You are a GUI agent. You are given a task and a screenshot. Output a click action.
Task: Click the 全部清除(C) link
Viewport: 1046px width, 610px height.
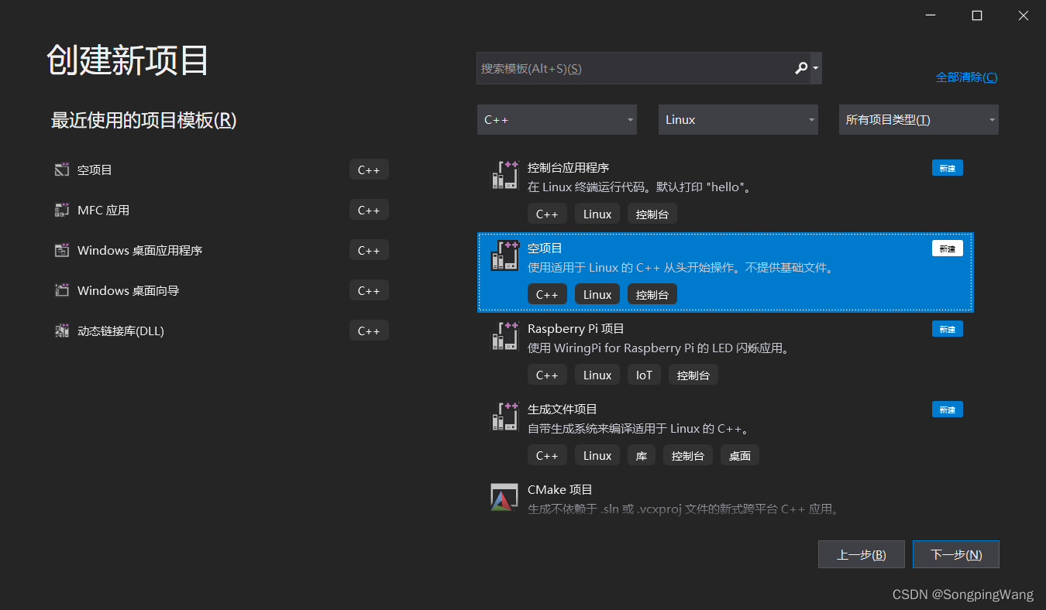(966, 77)
